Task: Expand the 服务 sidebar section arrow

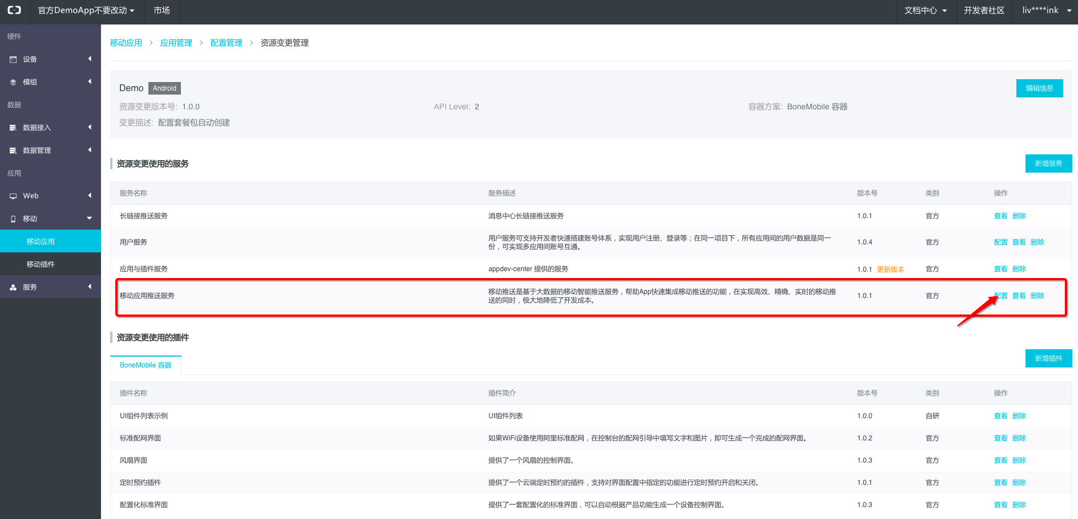Action: point(90,287)
